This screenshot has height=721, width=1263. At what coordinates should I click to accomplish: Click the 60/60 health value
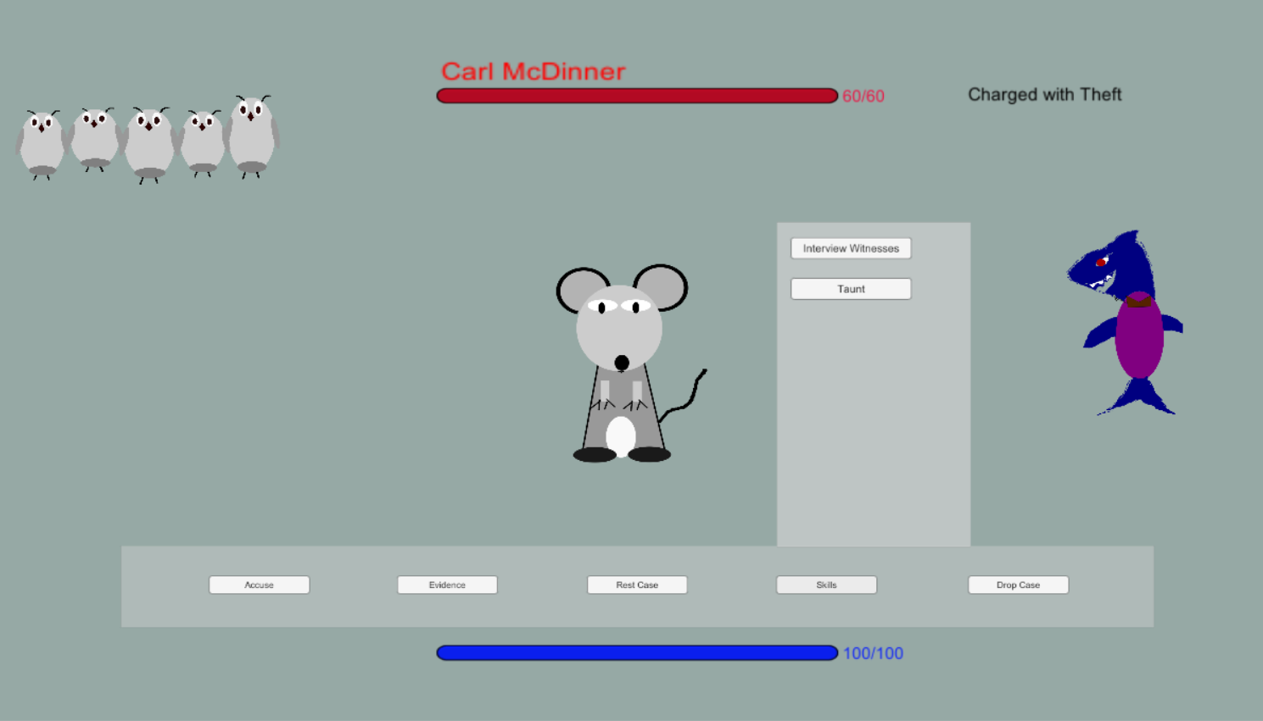863,97
